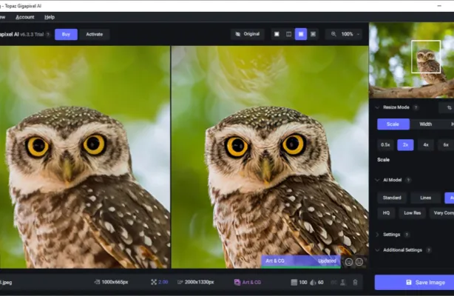Click the Save Image button
The width and height of the screenshot is (454, 296).
coord(414,283)
